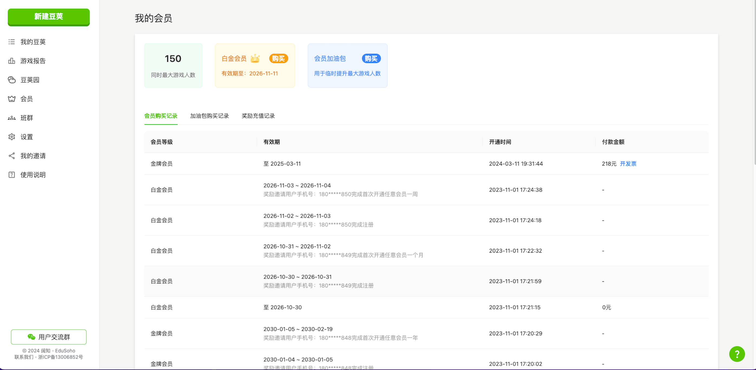
Task: Click 付款金额 column header
Action: pos(613,142)
